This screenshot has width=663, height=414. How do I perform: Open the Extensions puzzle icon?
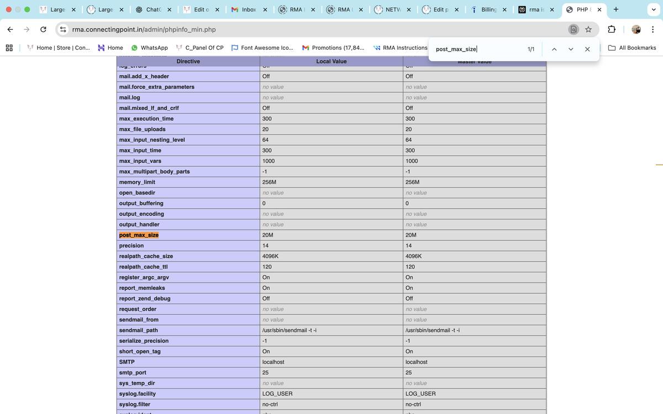[x=612, y=29]
